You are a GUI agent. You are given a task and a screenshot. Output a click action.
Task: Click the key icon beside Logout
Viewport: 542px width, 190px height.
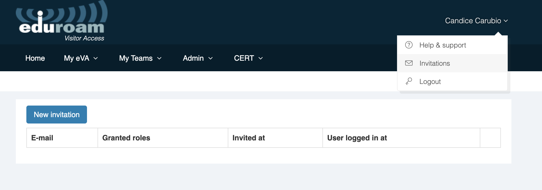tap(409, 81)
